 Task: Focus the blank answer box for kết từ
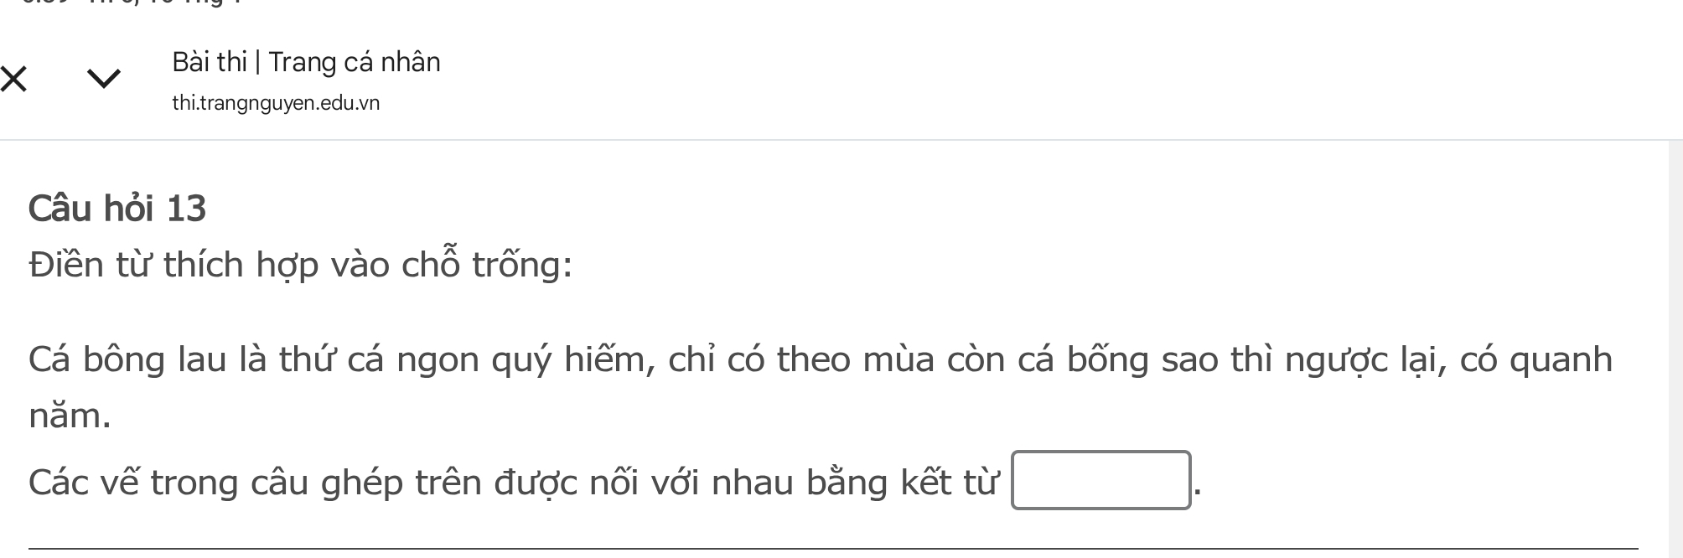point(1100,480)
